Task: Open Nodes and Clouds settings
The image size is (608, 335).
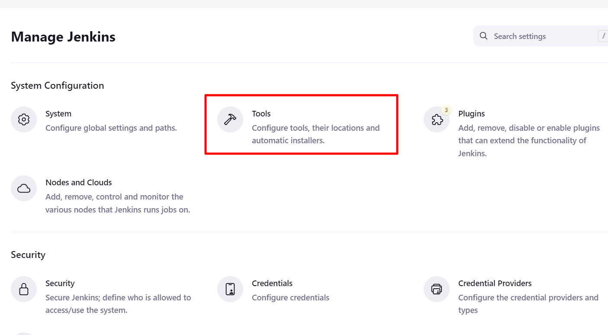Action: (79, 182)
